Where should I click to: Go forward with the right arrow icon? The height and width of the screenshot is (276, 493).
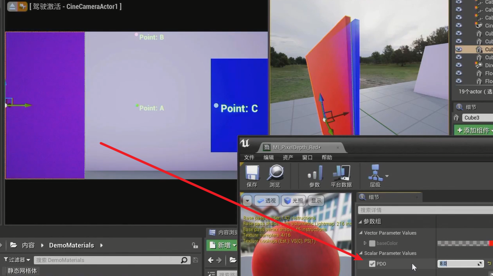(x=219, y=260)
